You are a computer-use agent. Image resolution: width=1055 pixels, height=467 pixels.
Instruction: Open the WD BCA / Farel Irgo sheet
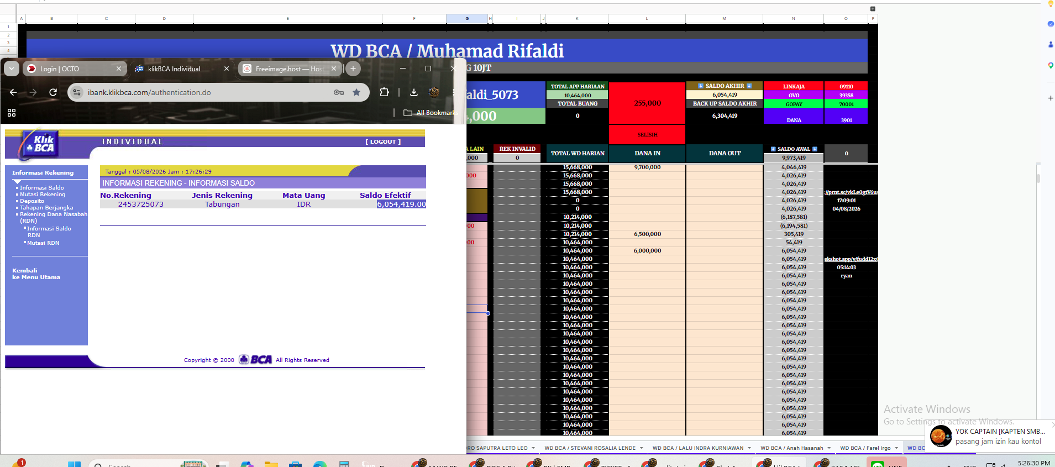tap(865, 448)
